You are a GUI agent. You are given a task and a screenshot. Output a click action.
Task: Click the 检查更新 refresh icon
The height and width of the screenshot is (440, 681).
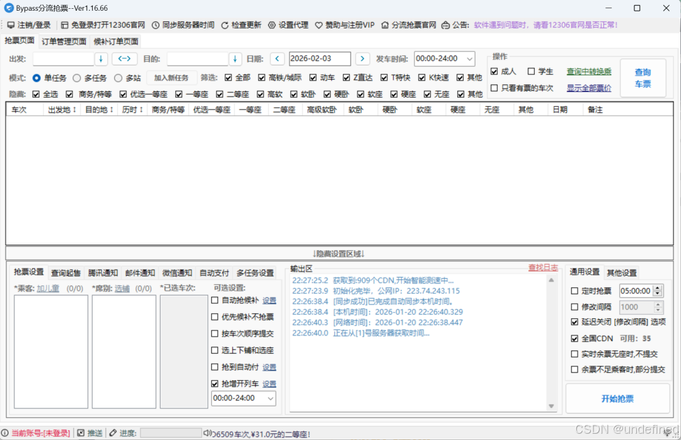tap(225, 25)
